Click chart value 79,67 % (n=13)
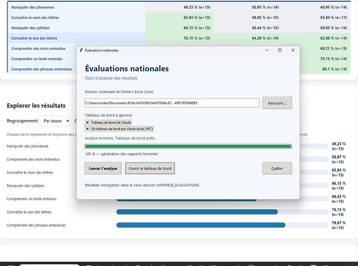Viewport: 358px width, 266px height. 339,225
